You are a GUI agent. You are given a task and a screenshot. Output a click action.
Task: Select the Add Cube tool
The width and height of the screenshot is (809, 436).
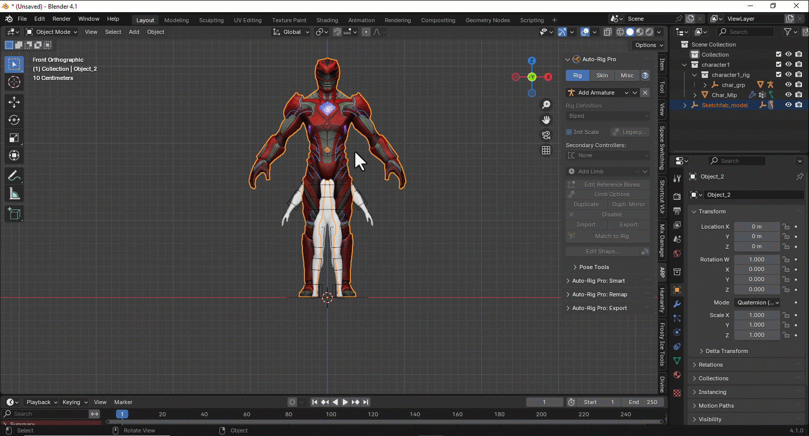pos(14,214)
